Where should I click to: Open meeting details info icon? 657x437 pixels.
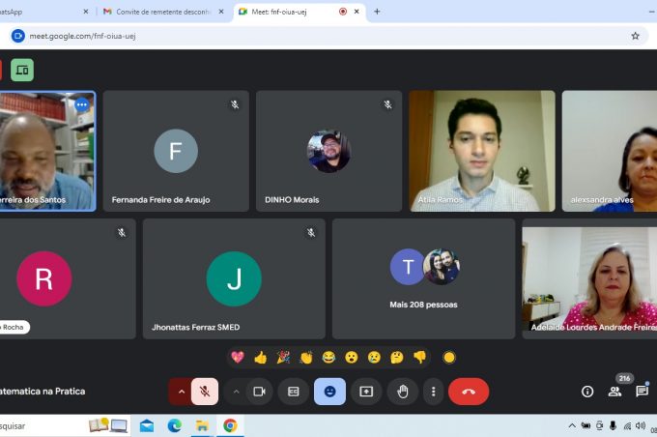587,392
